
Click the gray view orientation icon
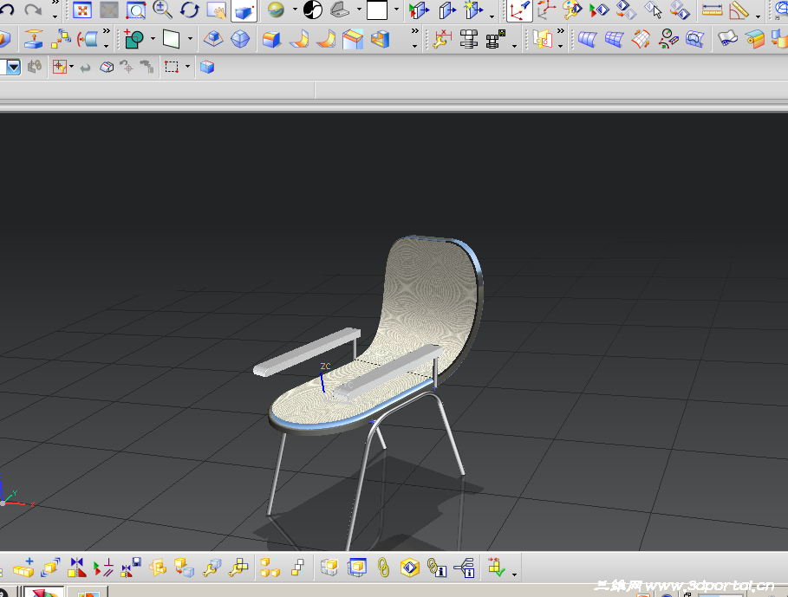click(x=340, y=10)
